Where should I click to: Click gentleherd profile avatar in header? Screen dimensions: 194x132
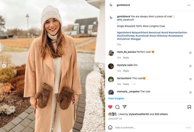pyautogui.click(x=111, y=5)
